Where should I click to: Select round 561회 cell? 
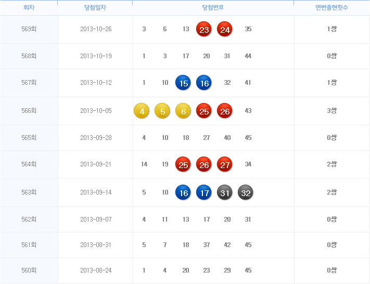point(29,245)
